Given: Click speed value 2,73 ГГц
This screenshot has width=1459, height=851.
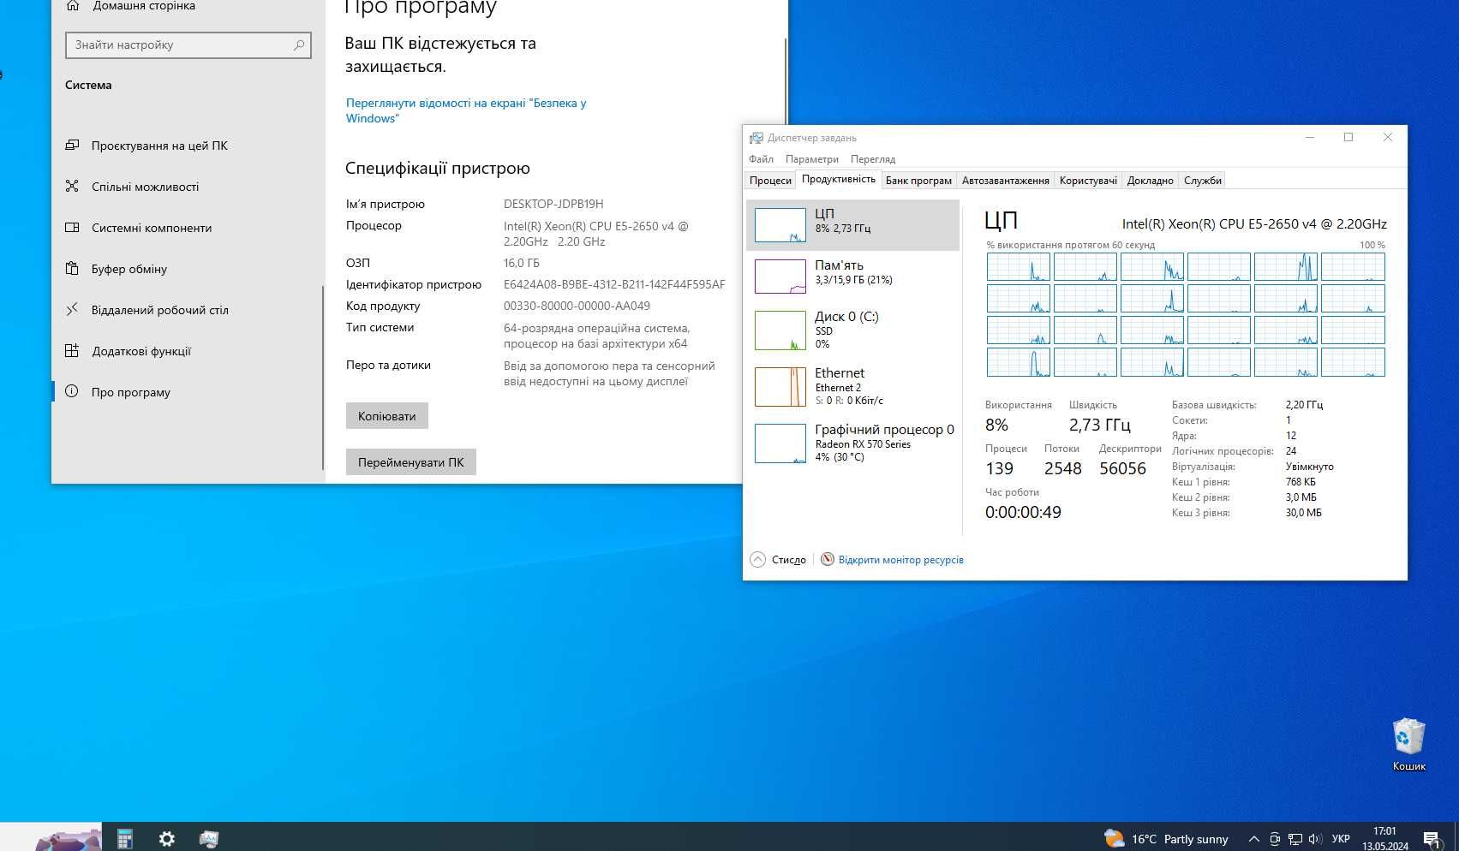Looking at the screenshot, I should (1099, 425).
